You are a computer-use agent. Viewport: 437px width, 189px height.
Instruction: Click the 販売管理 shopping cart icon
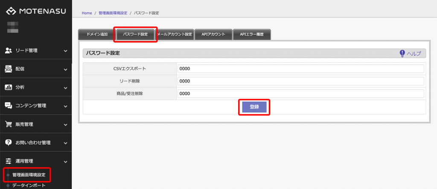coord(8,124)
